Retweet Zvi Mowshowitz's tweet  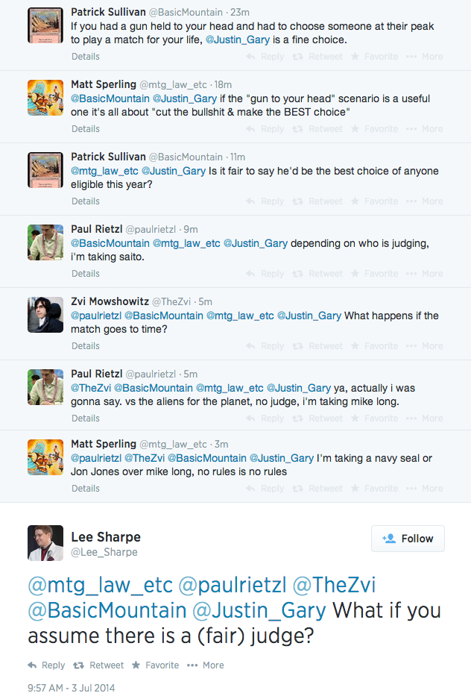pyautogui.click(x=318, y=346)
